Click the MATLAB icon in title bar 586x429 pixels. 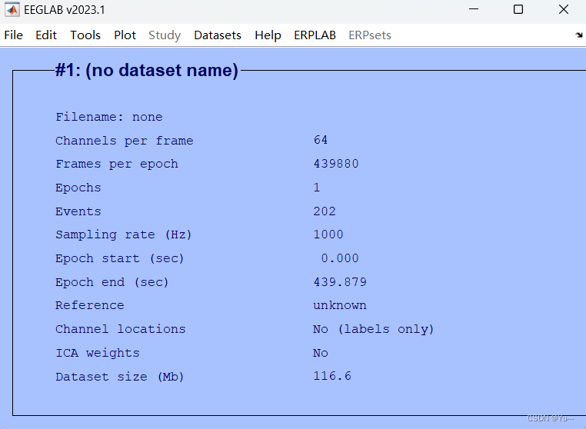[12, 10]
